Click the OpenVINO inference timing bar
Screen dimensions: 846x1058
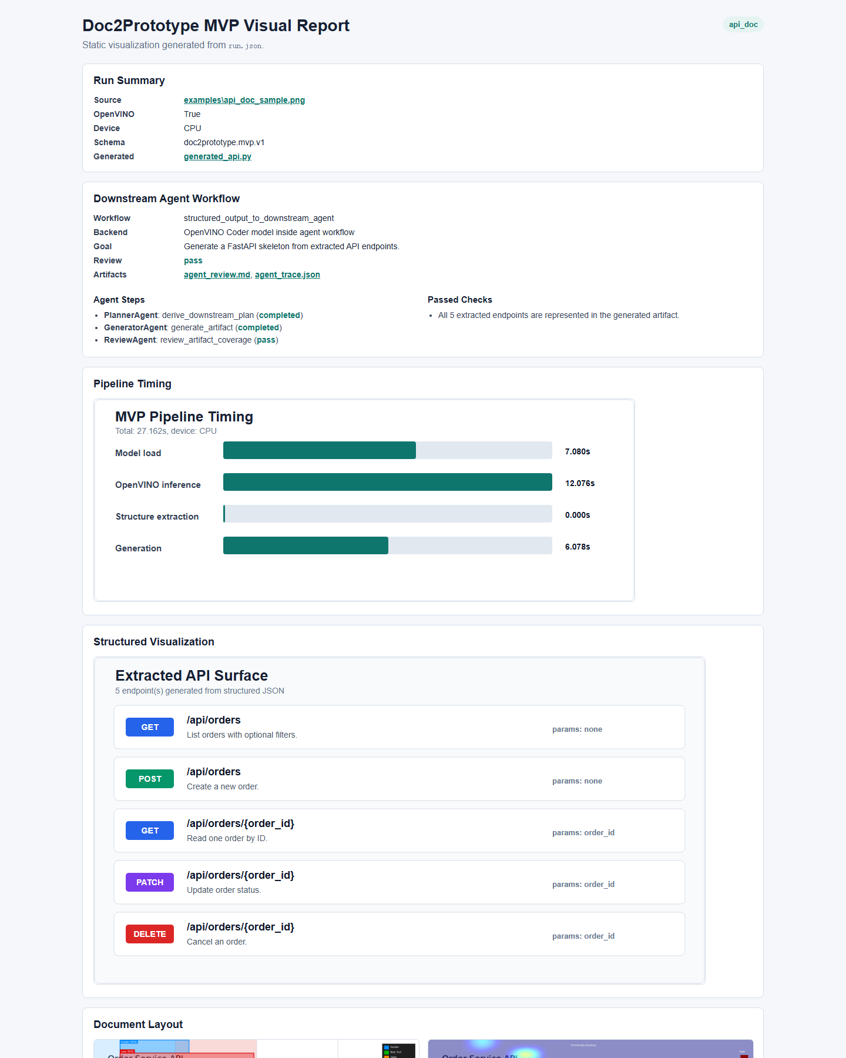[388, 482]
